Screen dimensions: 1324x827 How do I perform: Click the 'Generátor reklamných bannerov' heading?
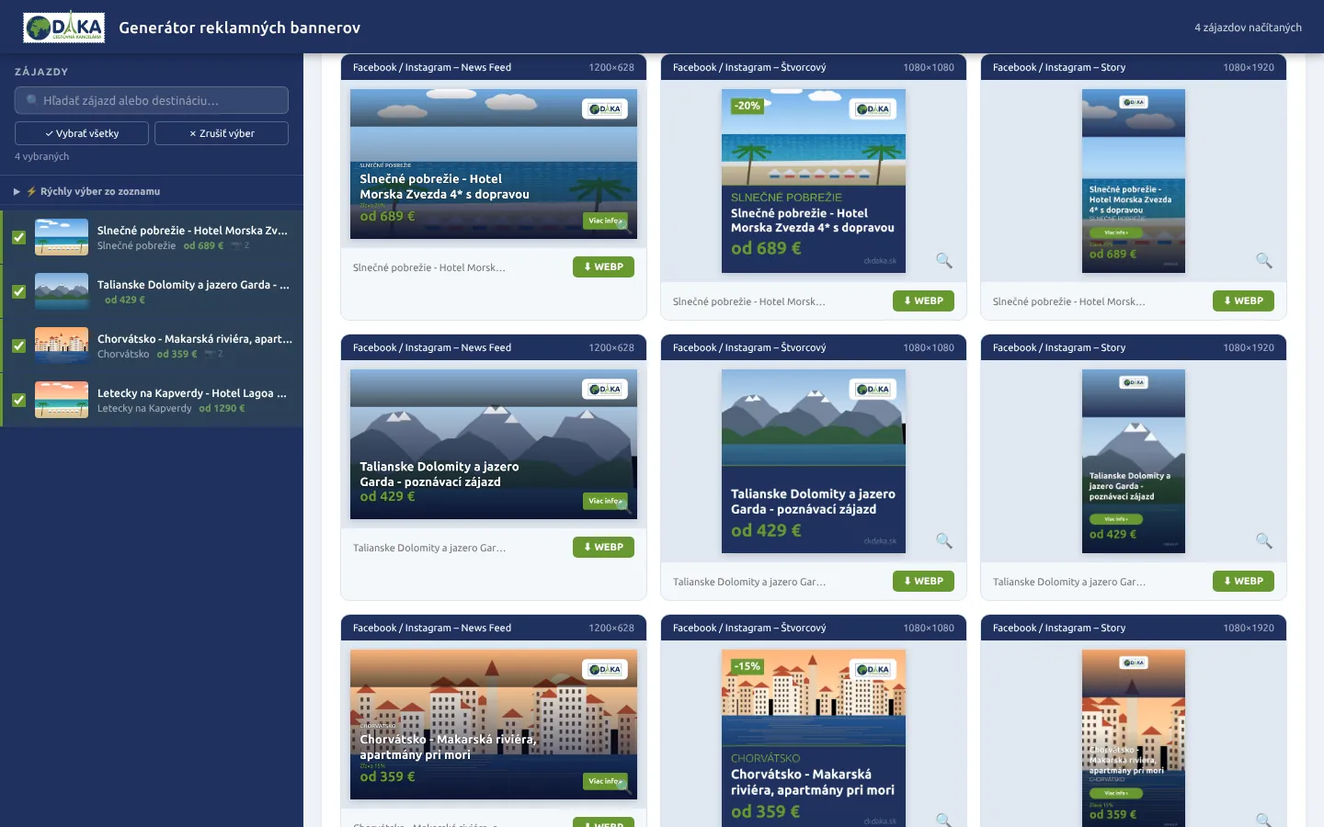[x=240, y=28]
